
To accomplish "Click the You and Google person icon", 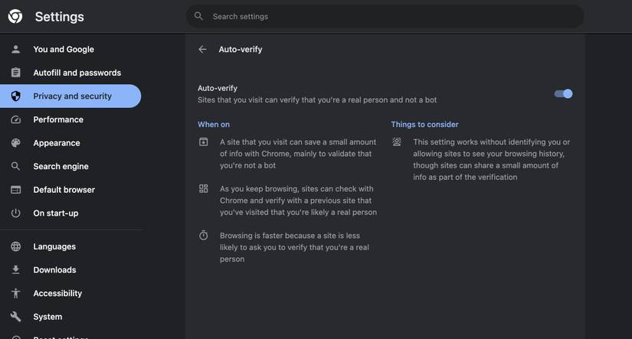I will (15, 49).
